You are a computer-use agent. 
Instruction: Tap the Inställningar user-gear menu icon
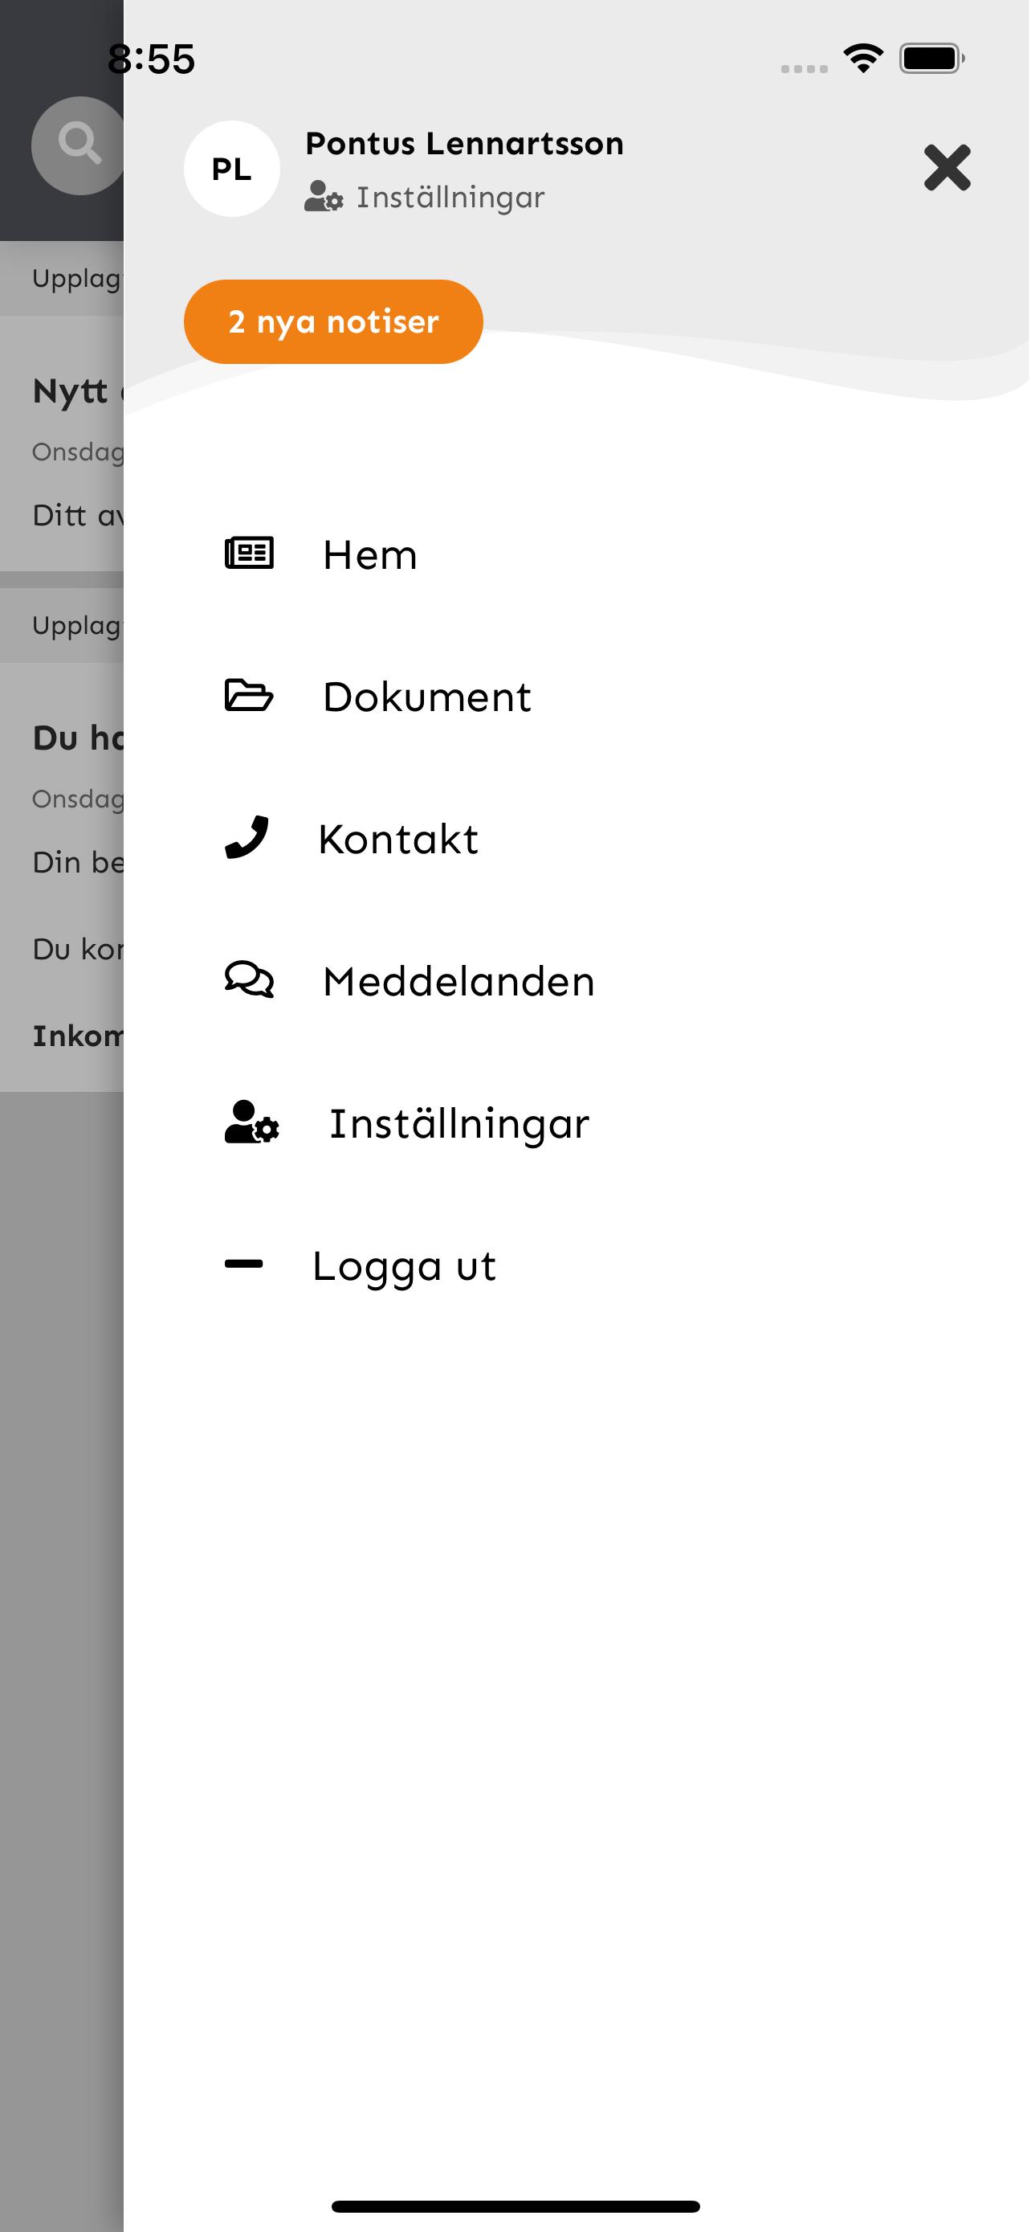[x=252, y=1122]
